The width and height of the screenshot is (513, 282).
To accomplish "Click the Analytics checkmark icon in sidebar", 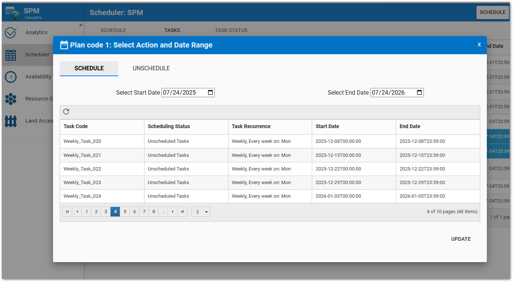I will (x=11, y=33).
